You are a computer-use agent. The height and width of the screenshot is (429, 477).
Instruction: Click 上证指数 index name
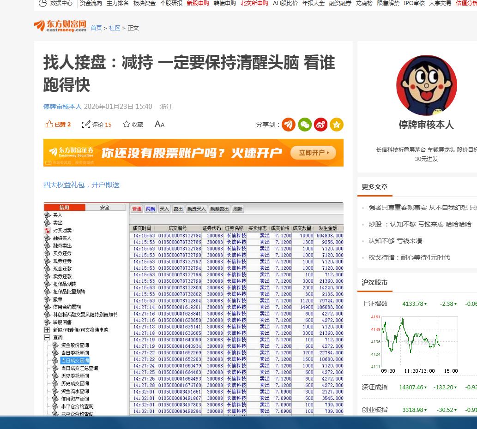(x=374, y=304)
